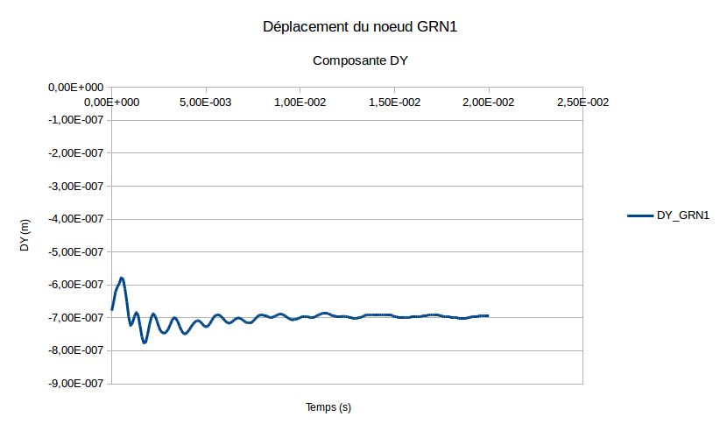The width and height of the screenshot is (720, 431).
Task: Select the end point of the blue data line
Action: coord(487,315)
